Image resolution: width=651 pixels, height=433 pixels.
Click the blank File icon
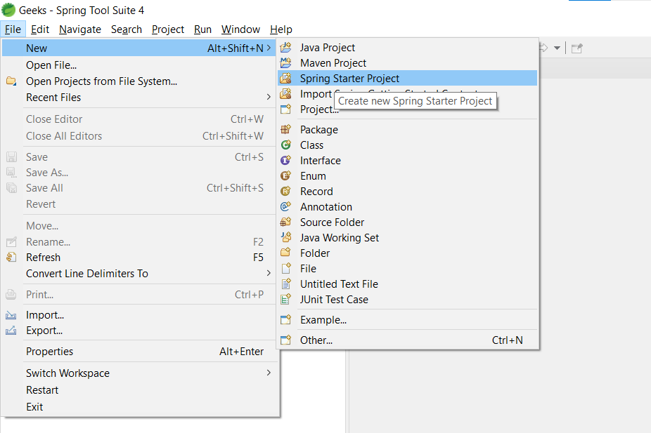tap(285, 269)
